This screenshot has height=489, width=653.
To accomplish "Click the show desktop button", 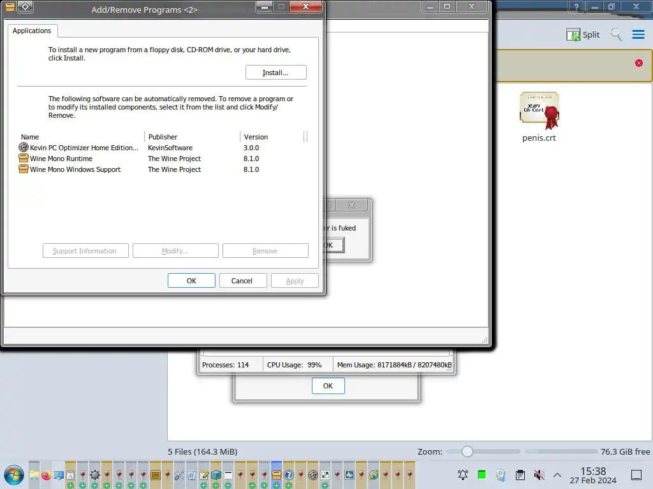I will point(636,475).
